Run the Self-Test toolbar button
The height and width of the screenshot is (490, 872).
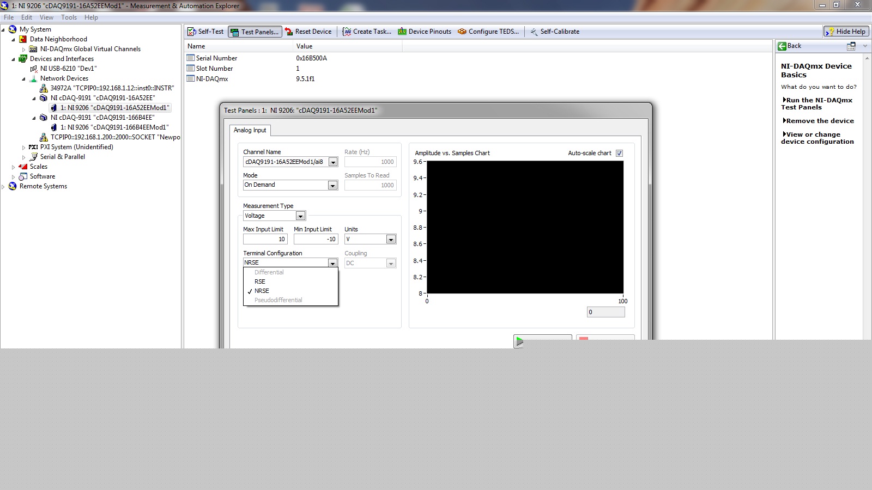(205, 32)
